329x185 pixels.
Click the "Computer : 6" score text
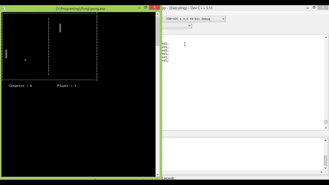click(20, 86)
